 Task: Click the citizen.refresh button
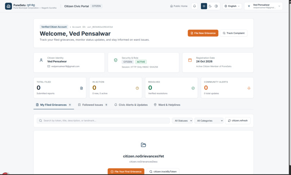(238, 121)
